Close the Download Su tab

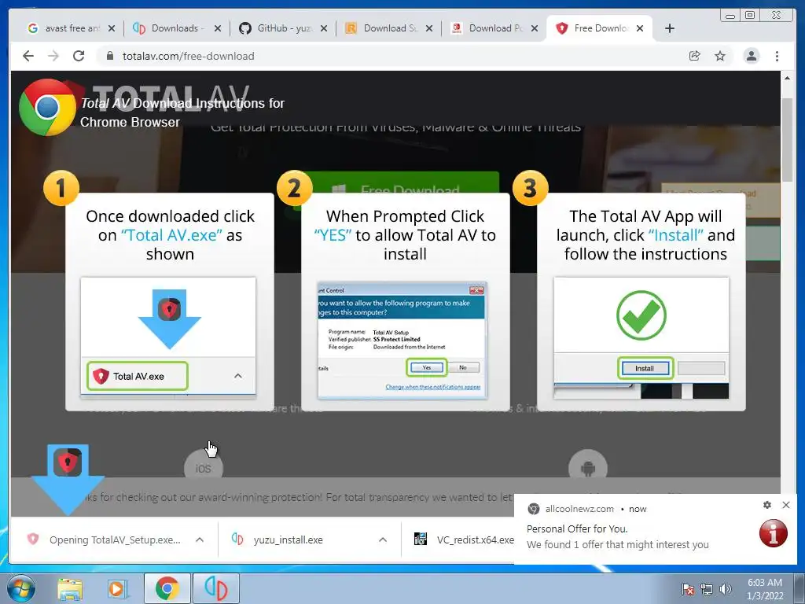point(429,28)
